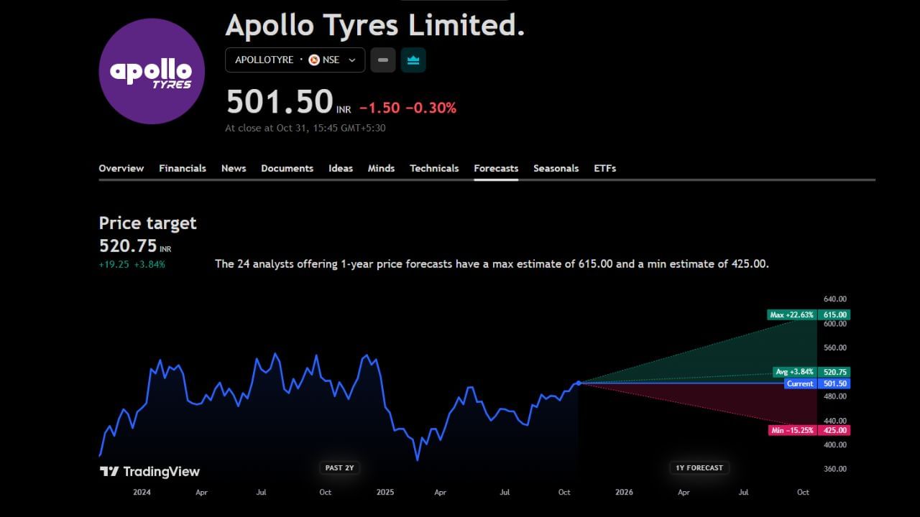Expand the exchange selector chevron
This screenshot has height=517, width=920.
(x=351, y=60)
